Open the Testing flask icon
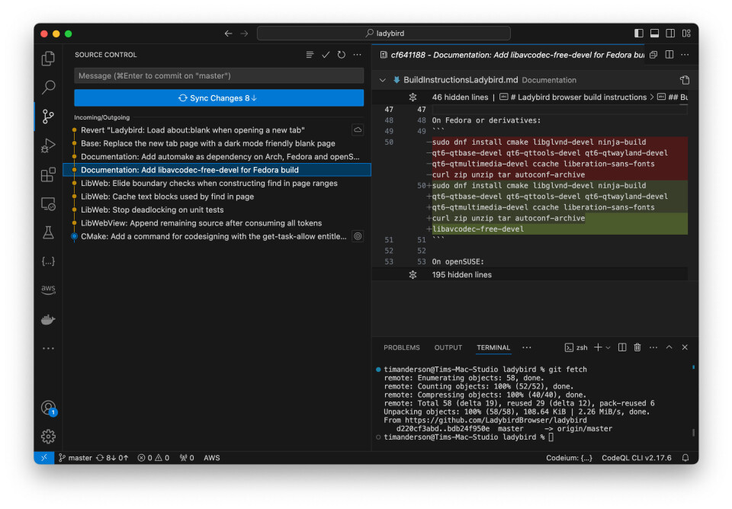Viewport: 732px width, 509px height. point(48,232)
